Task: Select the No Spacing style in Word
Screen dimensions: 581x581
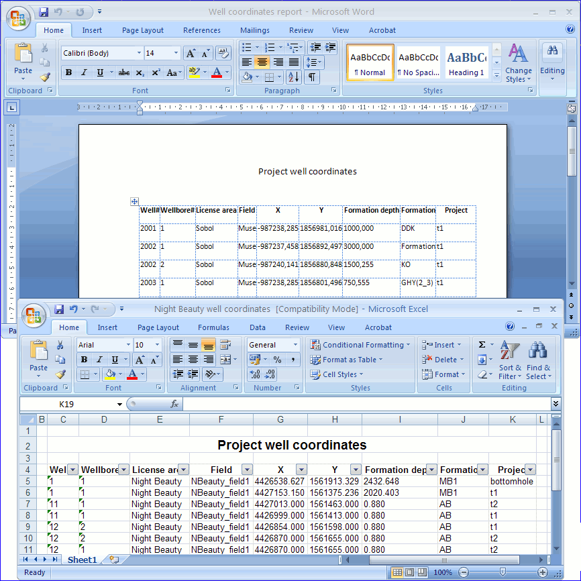Action: pyautogui.click(x=419, y=62)
